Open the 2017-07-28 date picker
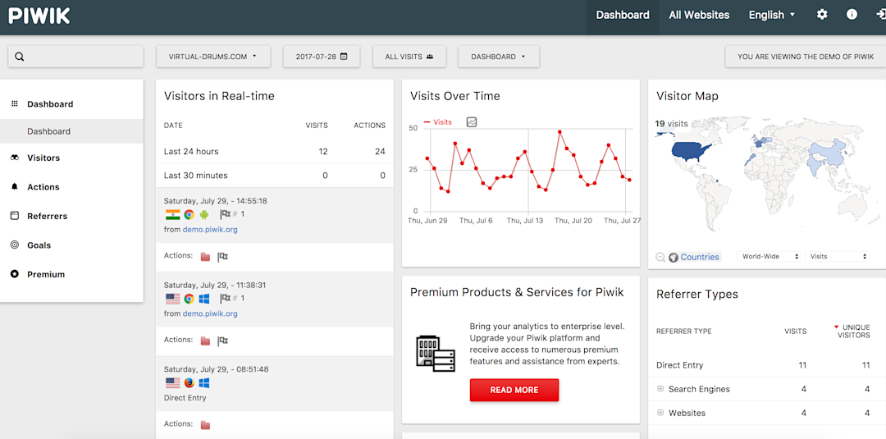This screenshot has width=886, height=439. point(322,57)
